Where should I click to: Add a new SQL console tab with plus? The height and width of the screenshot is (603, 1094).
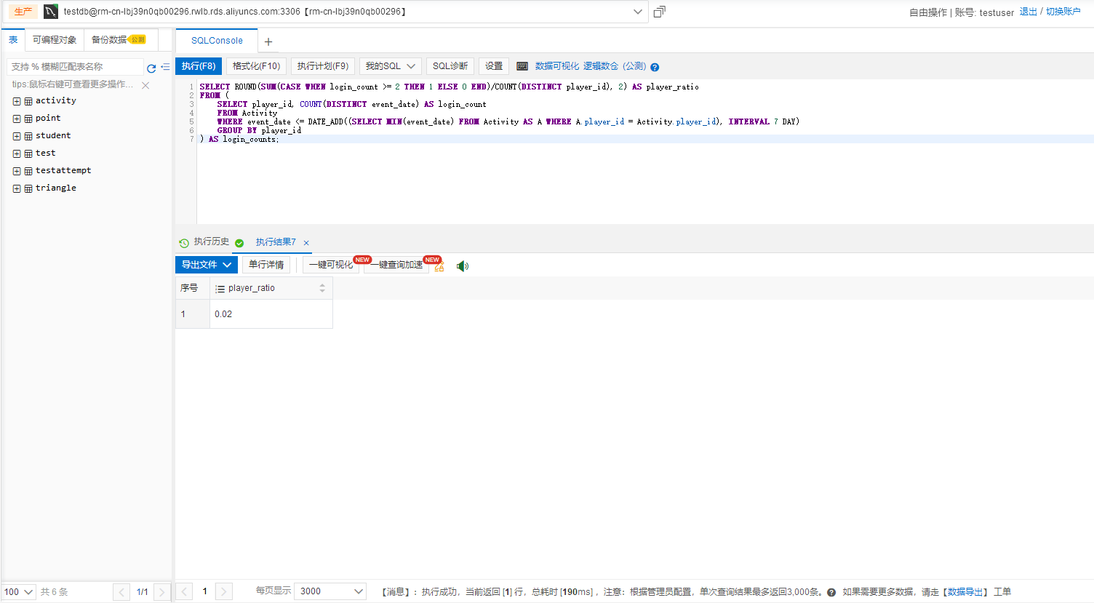(268, 41)
